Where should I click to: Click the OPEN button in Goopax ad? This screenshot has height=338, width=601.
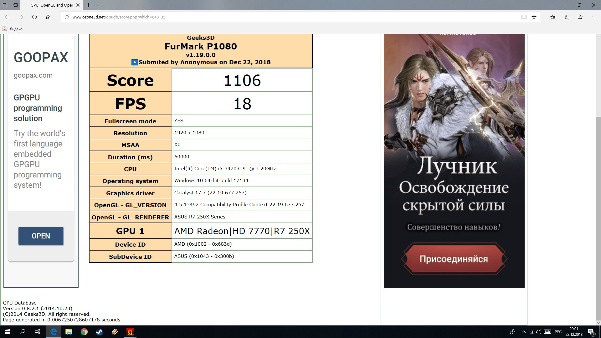[41, 236]
